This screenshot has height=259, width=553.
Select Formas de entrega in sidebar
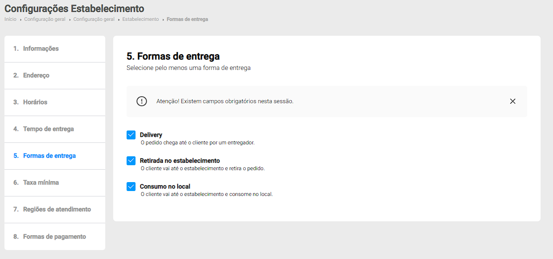coord(49,156)
